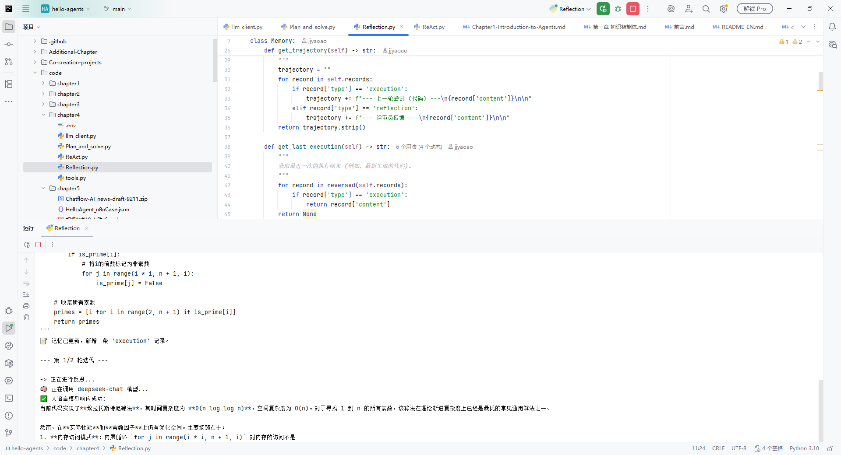Open Run panel more options menu

tap(52, 245)
